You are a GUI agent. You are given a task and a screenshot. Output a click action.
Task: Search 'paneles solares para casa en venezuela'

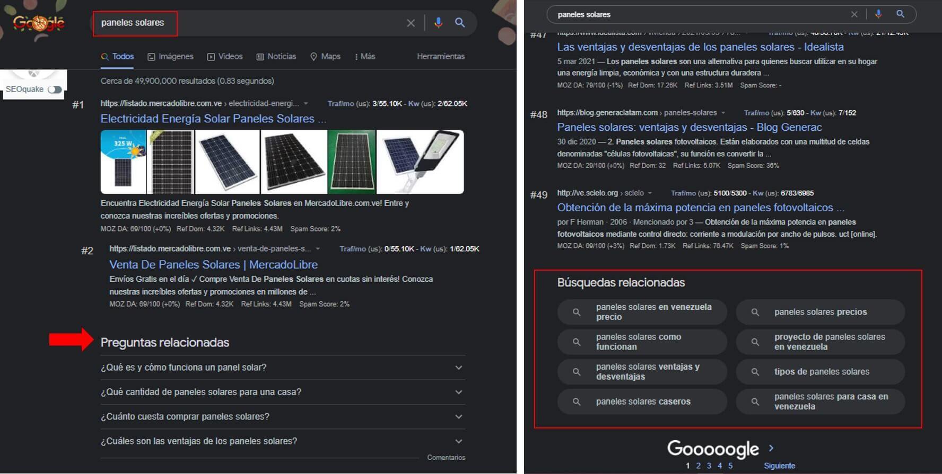pos(820,401)
